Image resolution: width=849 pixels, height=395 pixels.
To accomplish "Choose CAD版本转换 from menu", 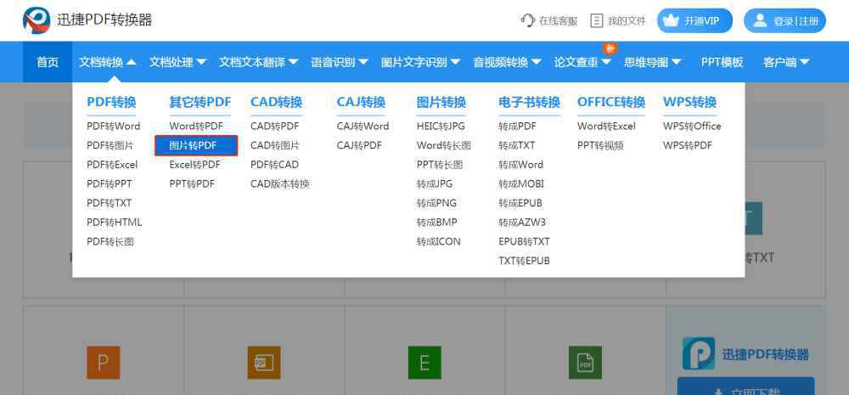I will pos(280,183).
